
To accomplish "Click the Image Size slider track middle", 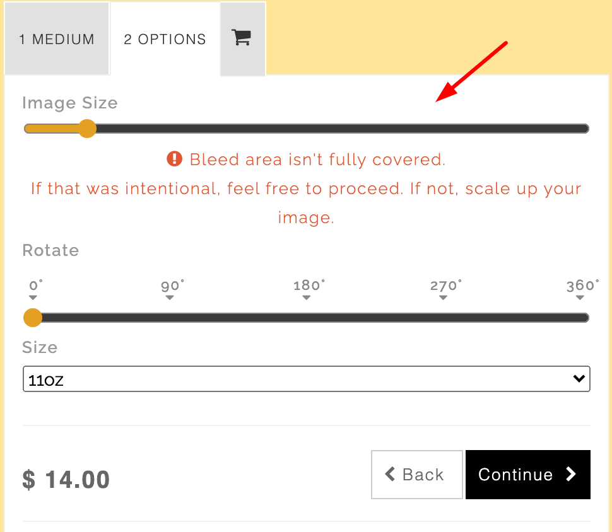I will pos(307,129).
